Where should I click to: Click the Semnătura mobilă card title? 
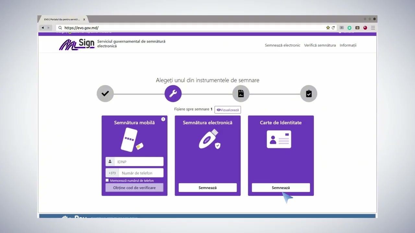click(134, 123)
